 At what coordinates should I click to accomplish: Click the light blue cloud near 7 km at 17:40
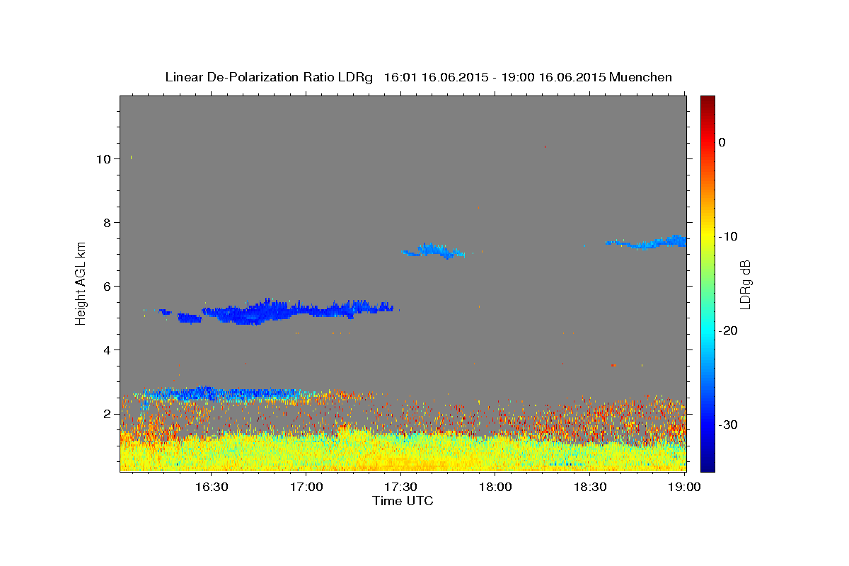[x=433, y=250]
